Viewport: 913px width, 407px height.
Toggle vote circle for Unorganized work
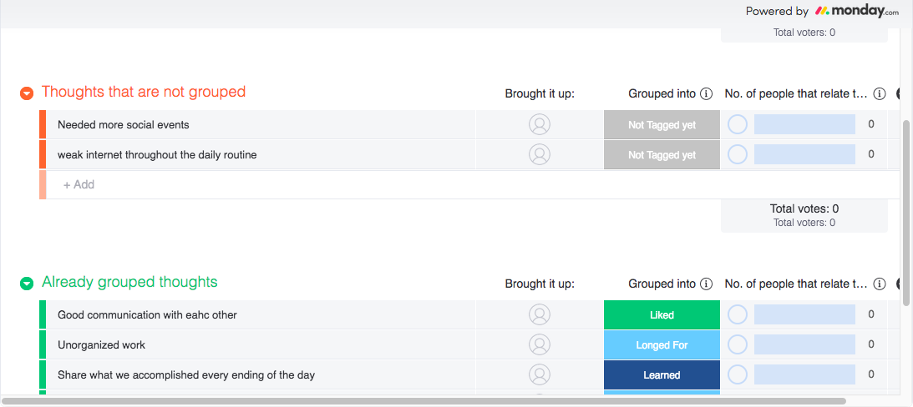click(x=738, y=344)
